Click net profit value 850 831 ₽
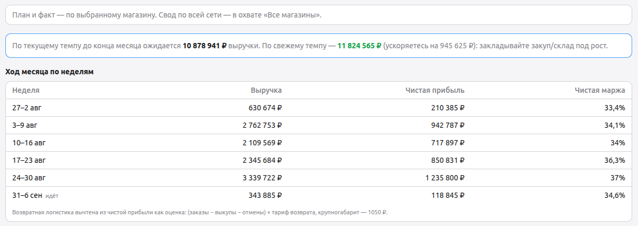 coord(448,160)
